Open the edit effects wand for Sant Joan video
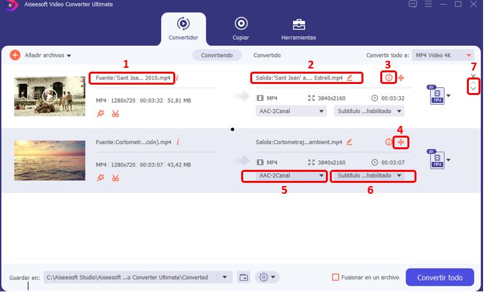This screenshot has height=292, width=485. pos(100,114)
